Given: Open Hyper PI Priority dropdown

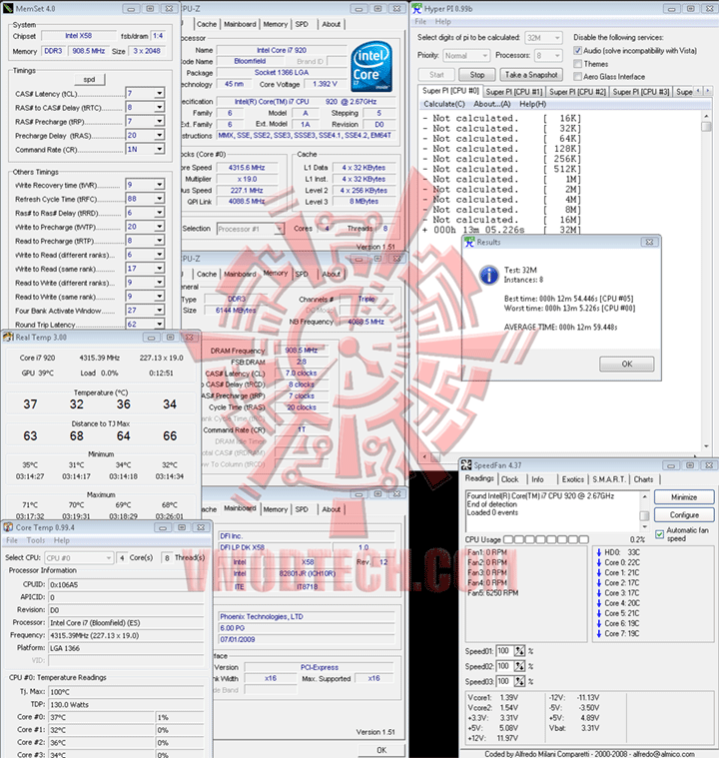Looking at the screenshot, I should 484,56.
